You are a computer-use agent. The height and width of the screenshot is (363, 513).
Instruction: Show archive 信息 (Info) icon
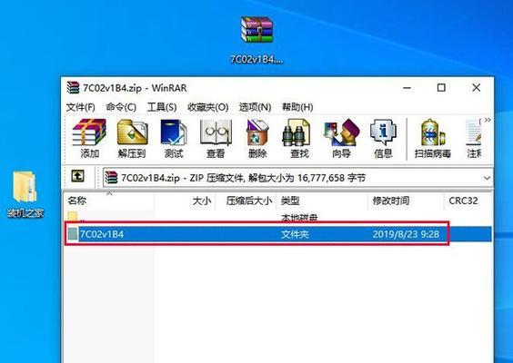click(x=383, y=139)
